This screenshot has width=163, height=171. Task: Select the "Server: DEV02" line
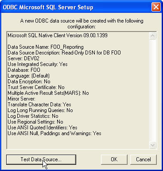pyautogui.click(x=23, y=58)
